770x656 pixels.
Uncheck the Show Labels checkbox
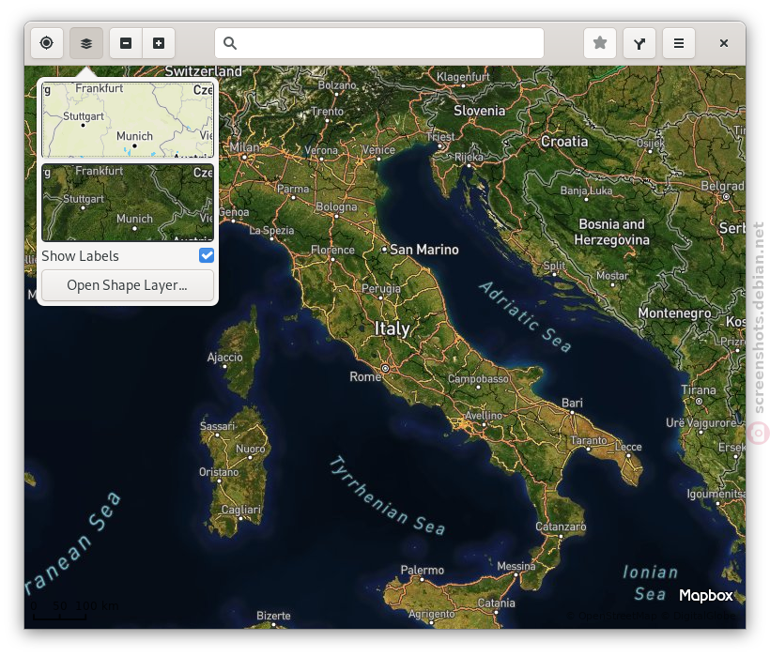(207, 255)
